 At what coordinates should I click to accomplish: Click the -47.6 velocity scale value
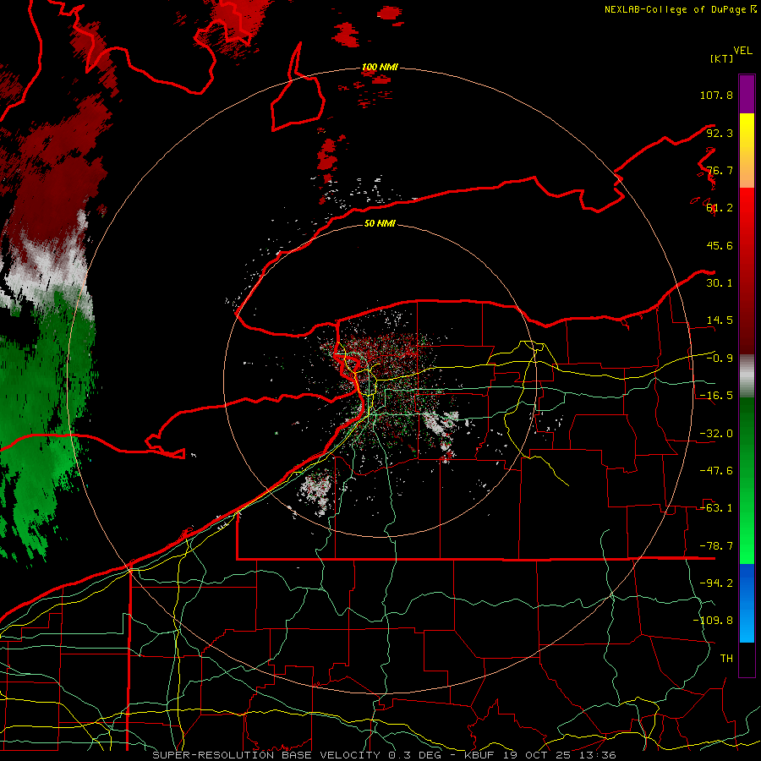(x=716, y=471)
